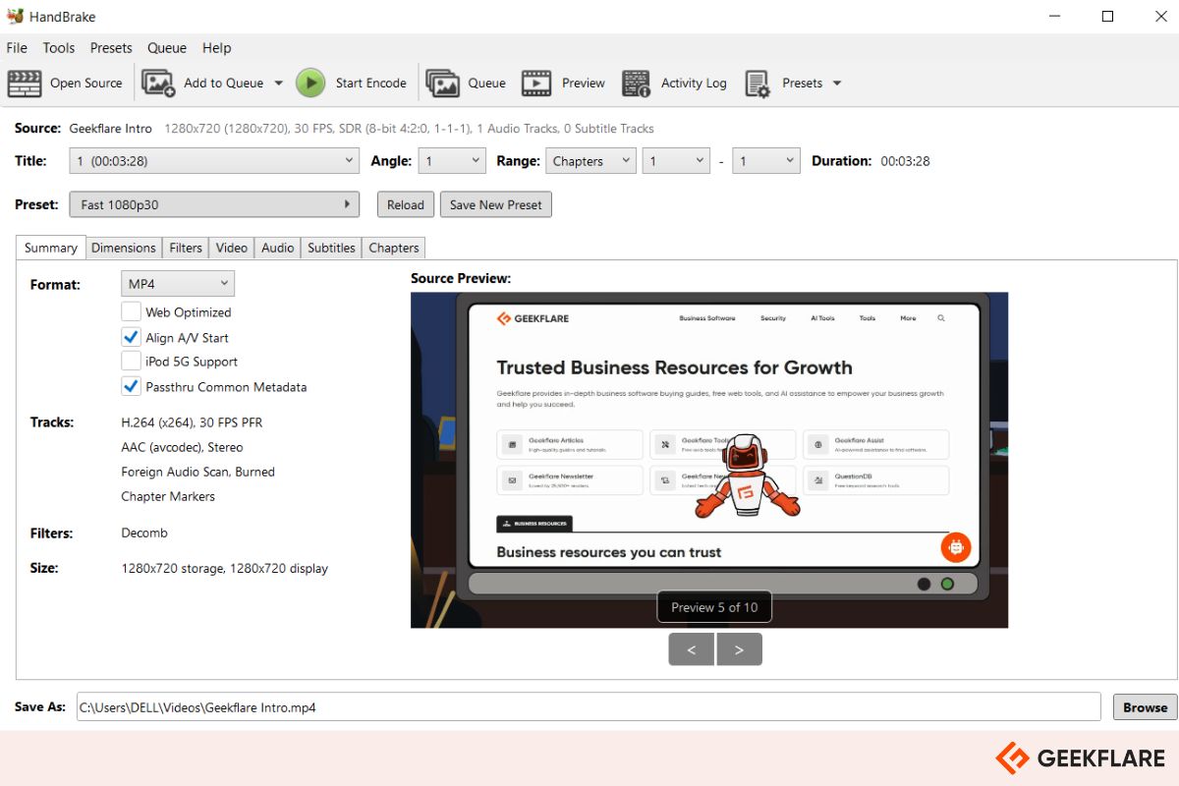The image size is (1179, 786).
Task: Open the MP4 Format dropdown
Action: tap(178, 284)
